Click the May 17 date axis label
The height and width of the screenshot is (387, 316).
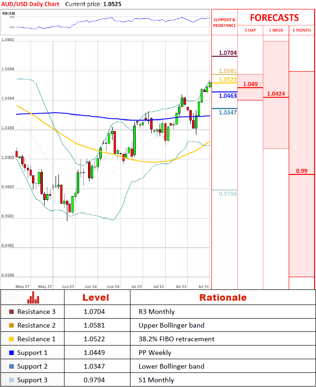(23, 287)
